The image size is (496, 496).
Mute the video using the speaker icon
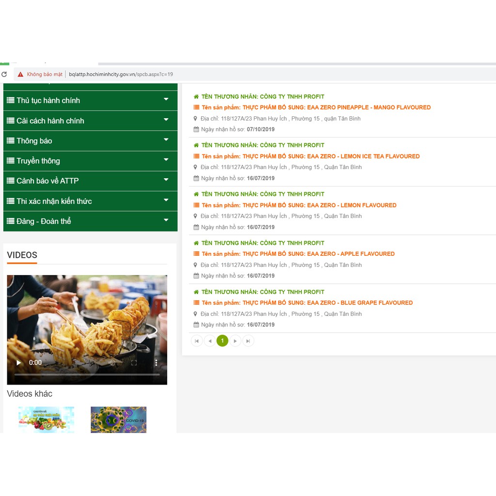[x=112, y=362]
